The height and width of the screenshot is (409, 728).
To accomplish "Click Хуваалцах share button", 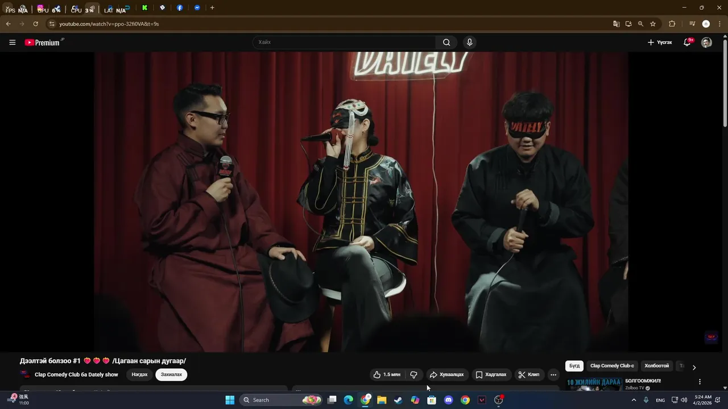I will (446, 375).
